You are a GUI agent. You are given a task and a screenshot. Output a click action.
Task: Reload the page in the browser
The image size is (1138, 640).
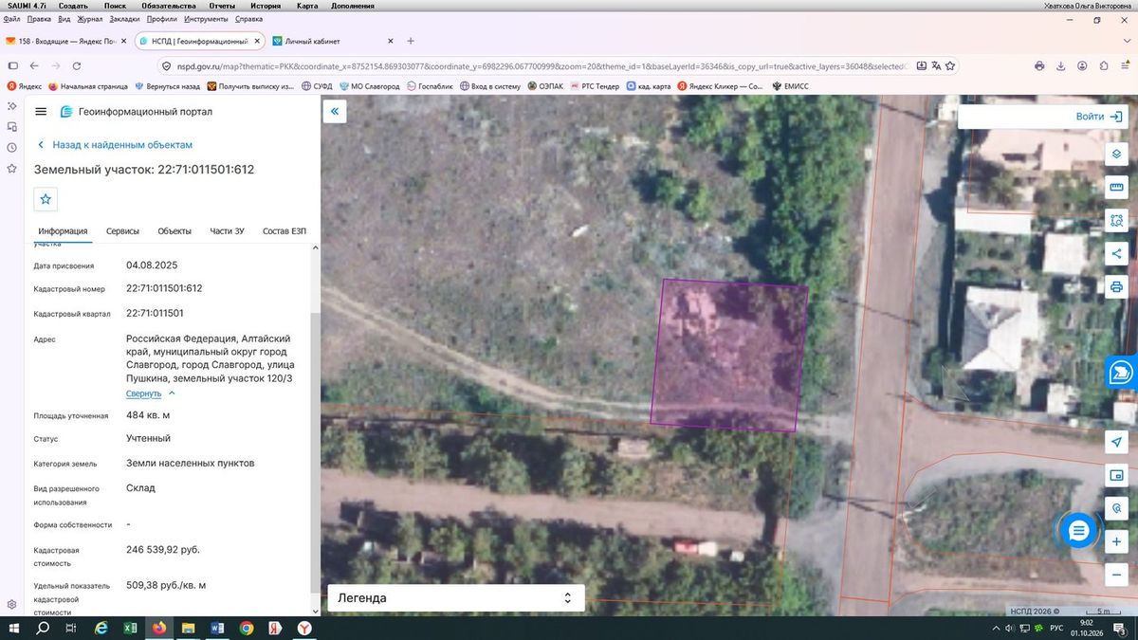[77, 66]
